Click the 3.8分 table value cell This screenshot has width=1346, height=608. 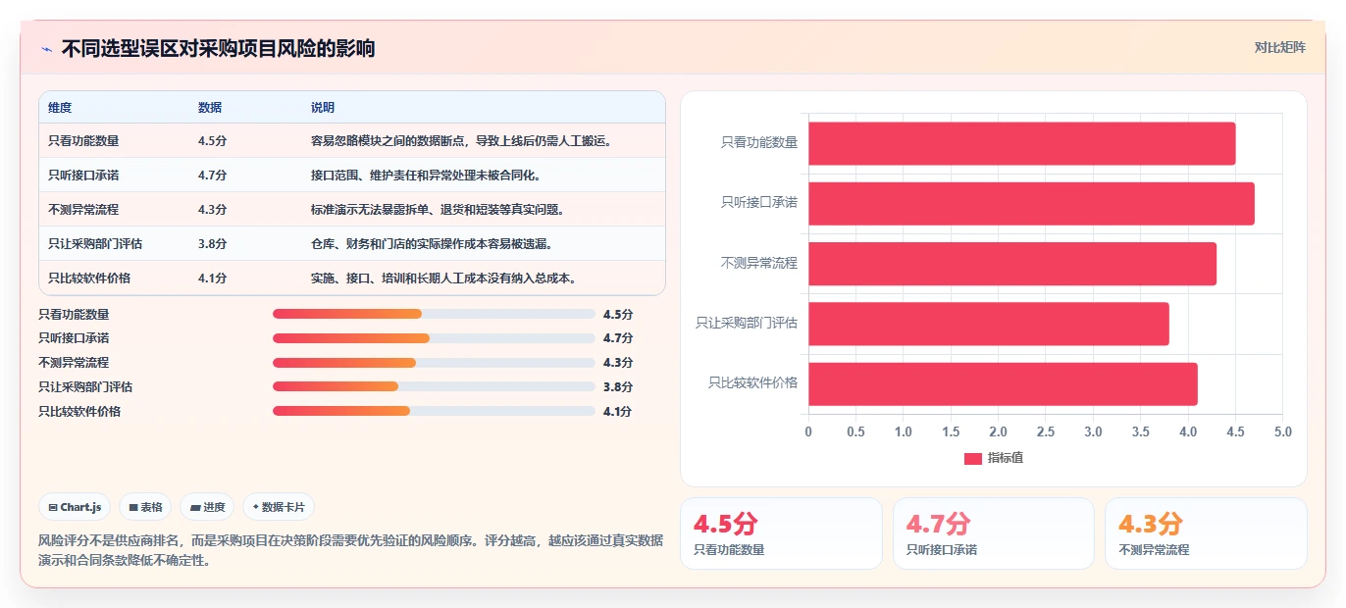click(x=213, y=244)
